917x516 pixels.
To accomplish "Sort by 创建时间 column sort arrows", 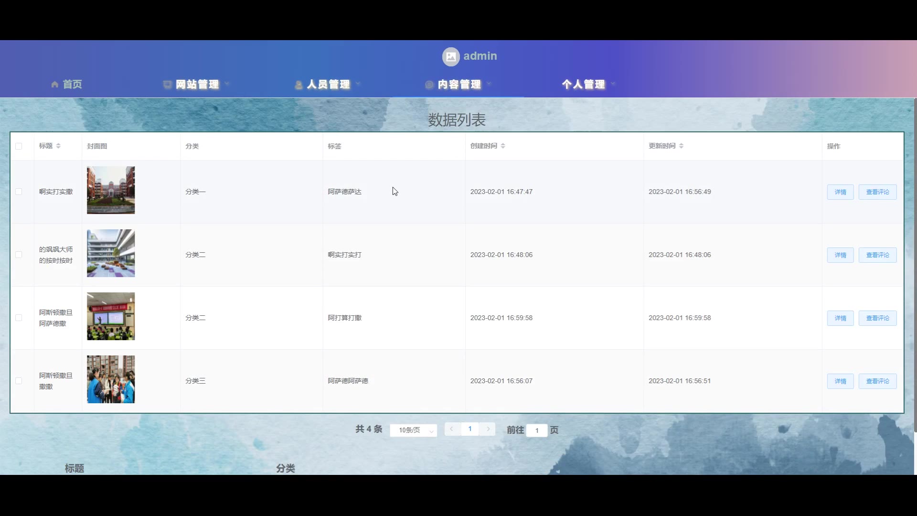I will pos(503,146).
